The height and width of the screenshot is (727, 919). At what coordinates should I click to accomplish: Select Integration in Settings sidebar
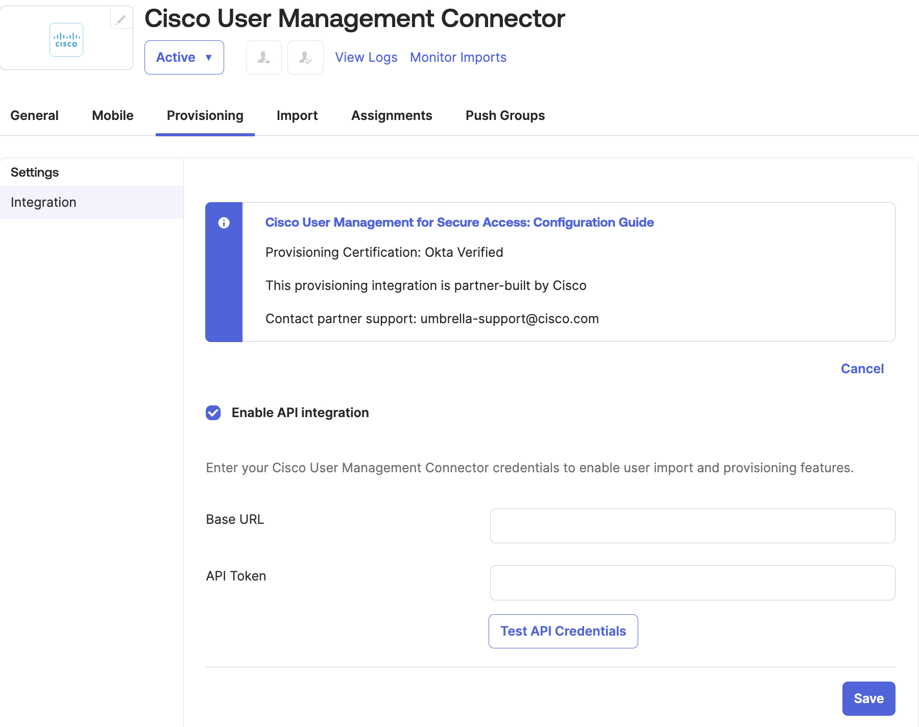[x=91, y=202]
